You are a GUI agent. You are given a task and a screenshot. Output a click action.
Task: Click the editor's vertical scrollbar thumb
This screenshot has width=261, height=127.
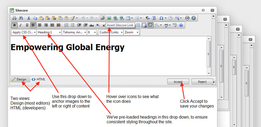click(x=209, y=54)
